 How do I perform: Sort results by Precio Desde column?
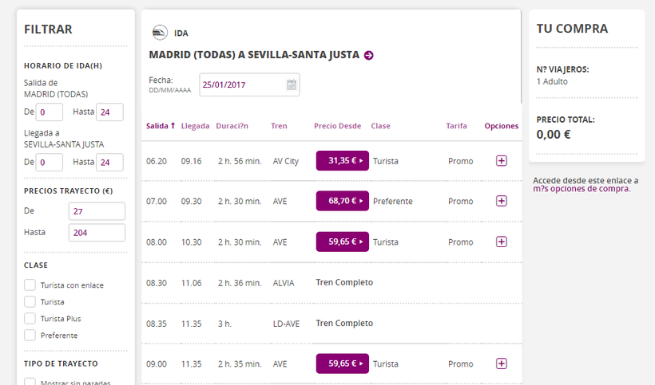(x=337, y=126)
